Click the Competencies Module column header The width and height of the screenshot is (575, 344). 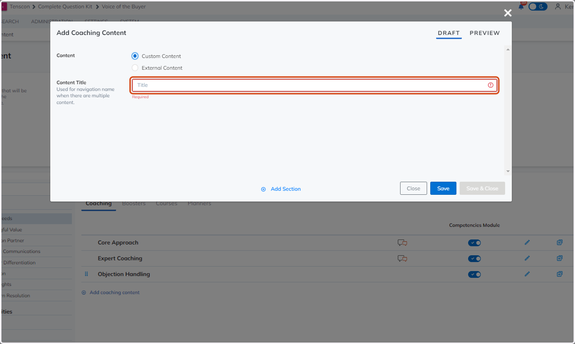pyautogui.click(x=474, y=225)
